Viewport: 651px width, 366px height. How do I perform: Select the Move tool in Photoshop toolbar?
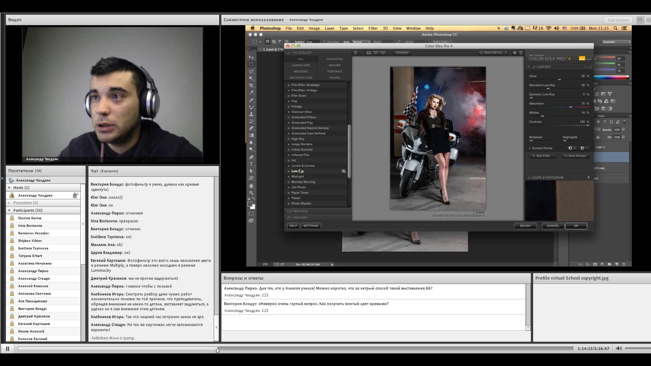point(251,57)
